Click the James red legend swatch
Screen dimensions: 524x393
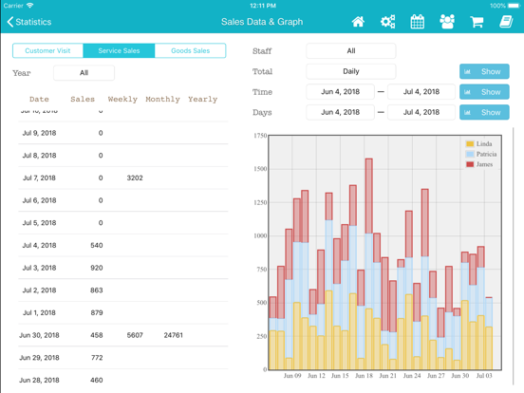coord(470,164)
